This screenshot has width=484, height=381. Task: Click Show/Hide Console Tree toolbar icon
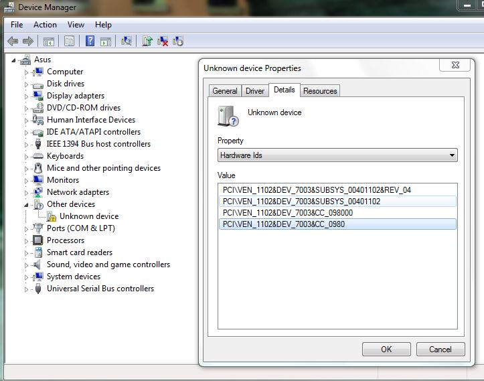click(48, 42)
